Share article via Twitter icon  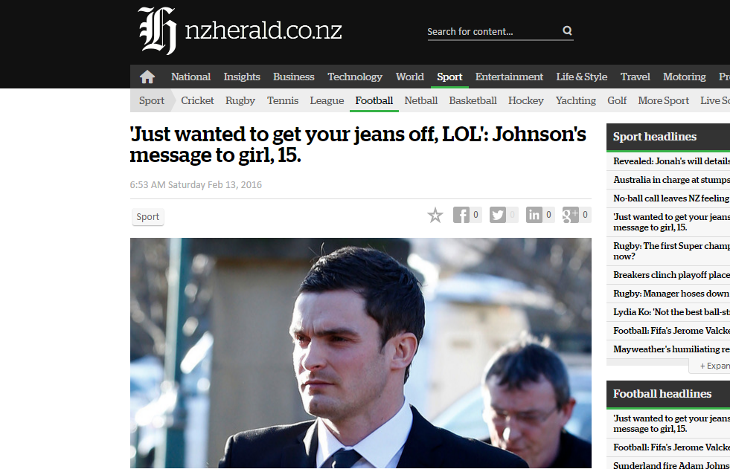click(498, 215)
